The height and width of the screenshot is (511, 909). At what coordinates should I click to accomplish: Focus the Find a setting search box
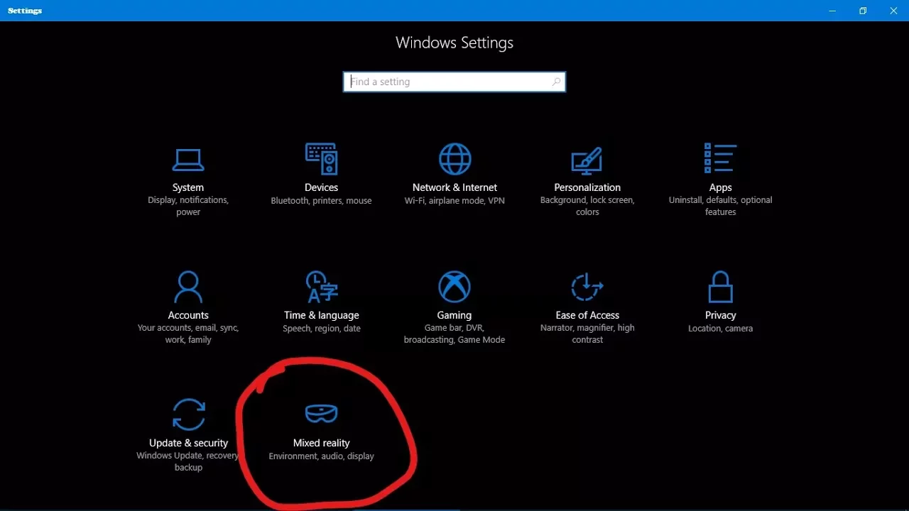(x=454, y=82)
